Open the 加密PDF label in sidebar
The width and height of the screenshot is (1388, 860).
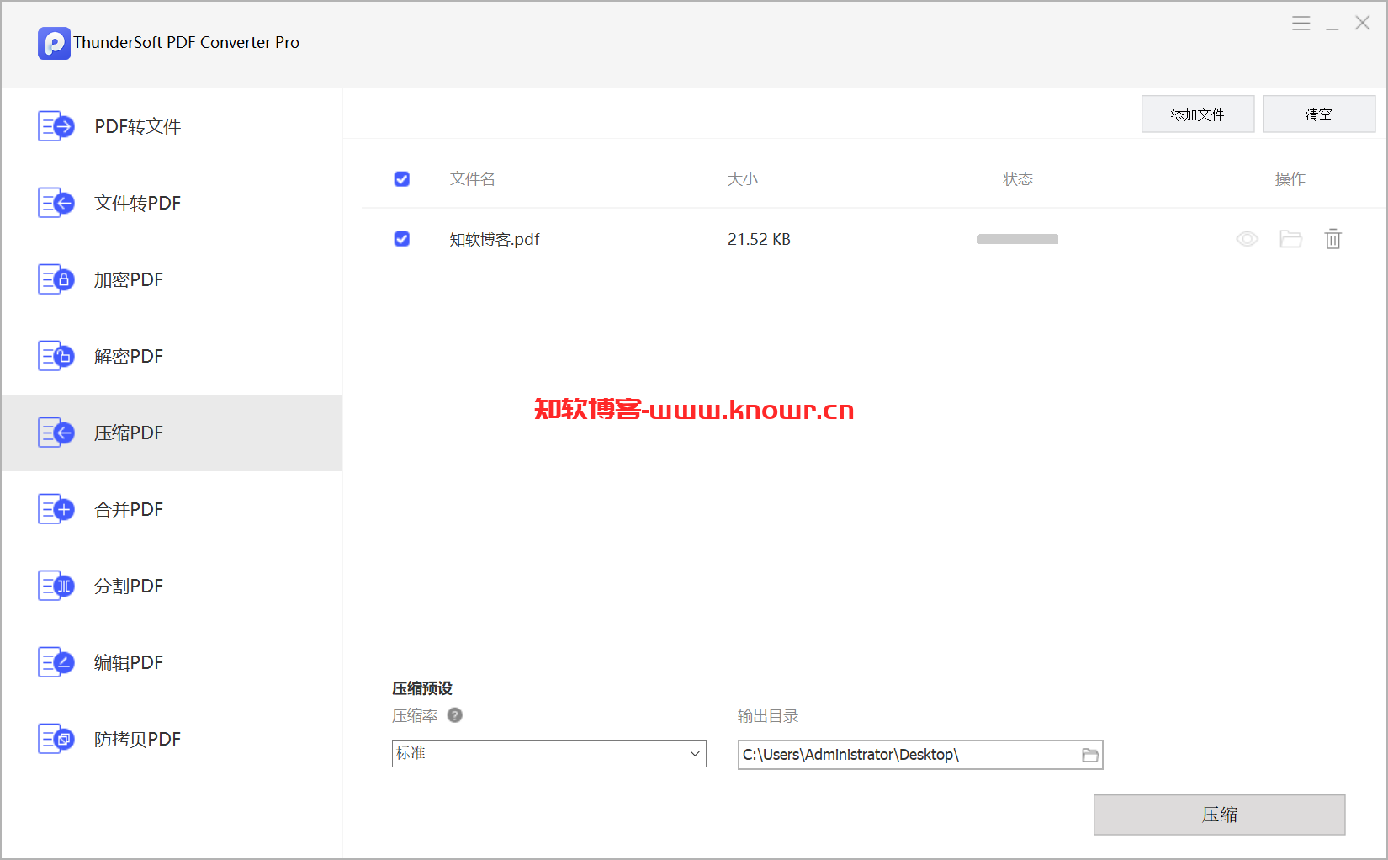129,279
